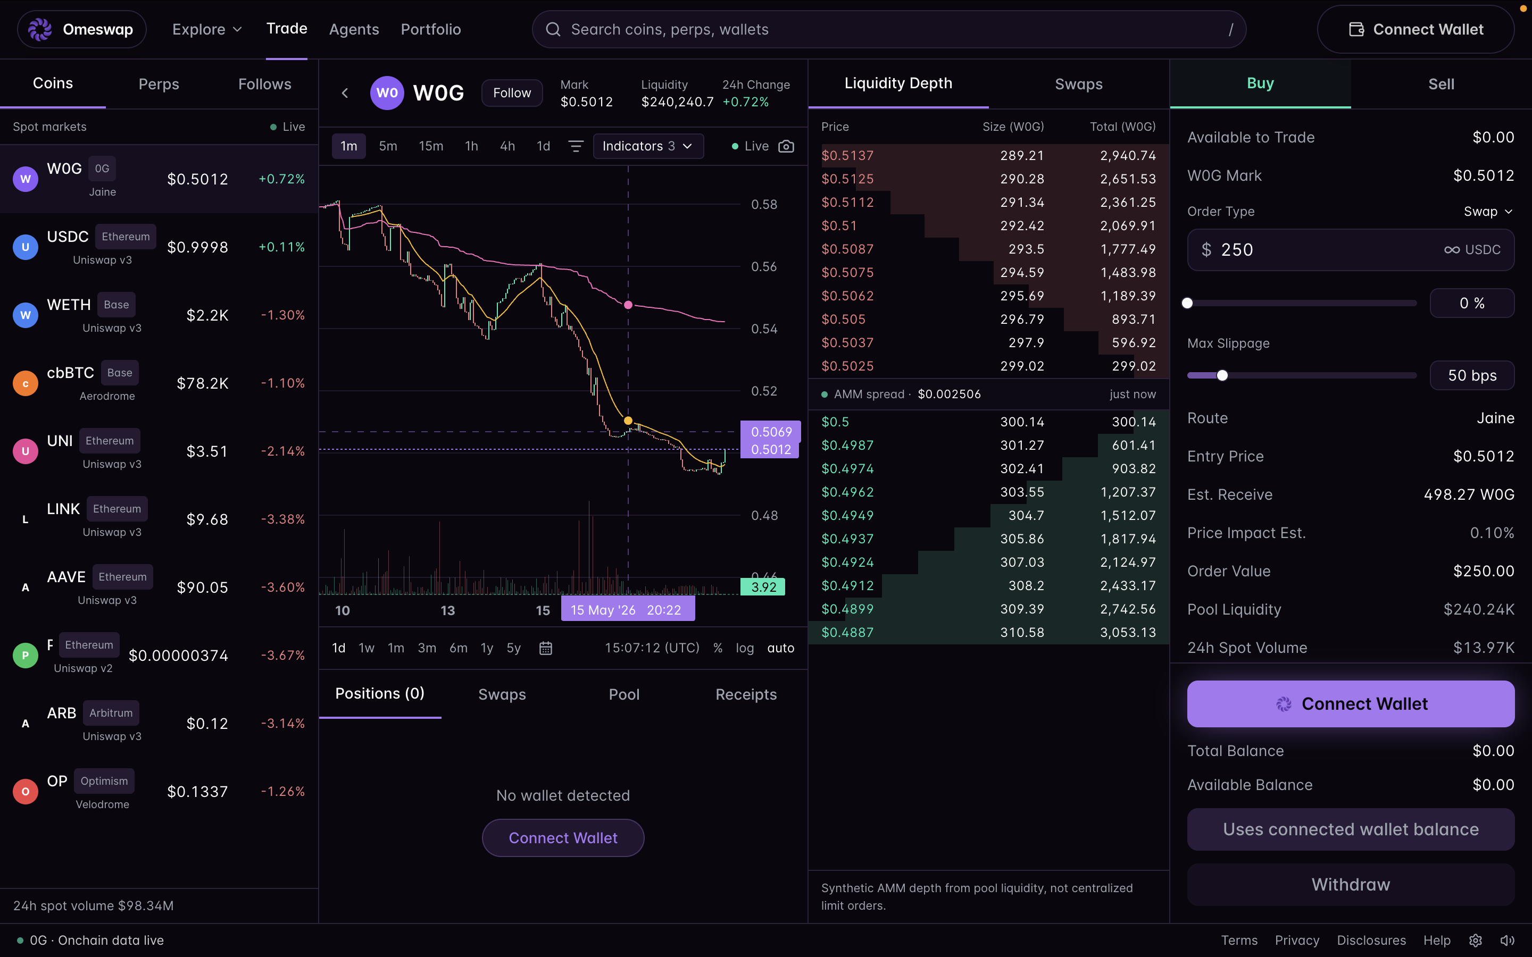Switch to the Perps tab
Viewport: 1532px width, 957px height.
(159, 84)
